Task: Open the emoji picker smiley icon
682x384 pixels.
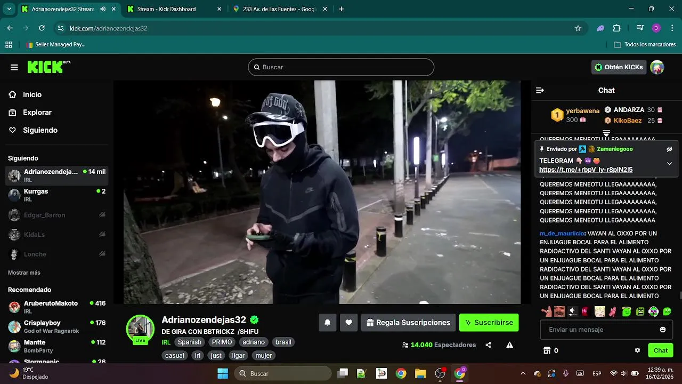Action: pyautogui.click(x=663, y=330)
